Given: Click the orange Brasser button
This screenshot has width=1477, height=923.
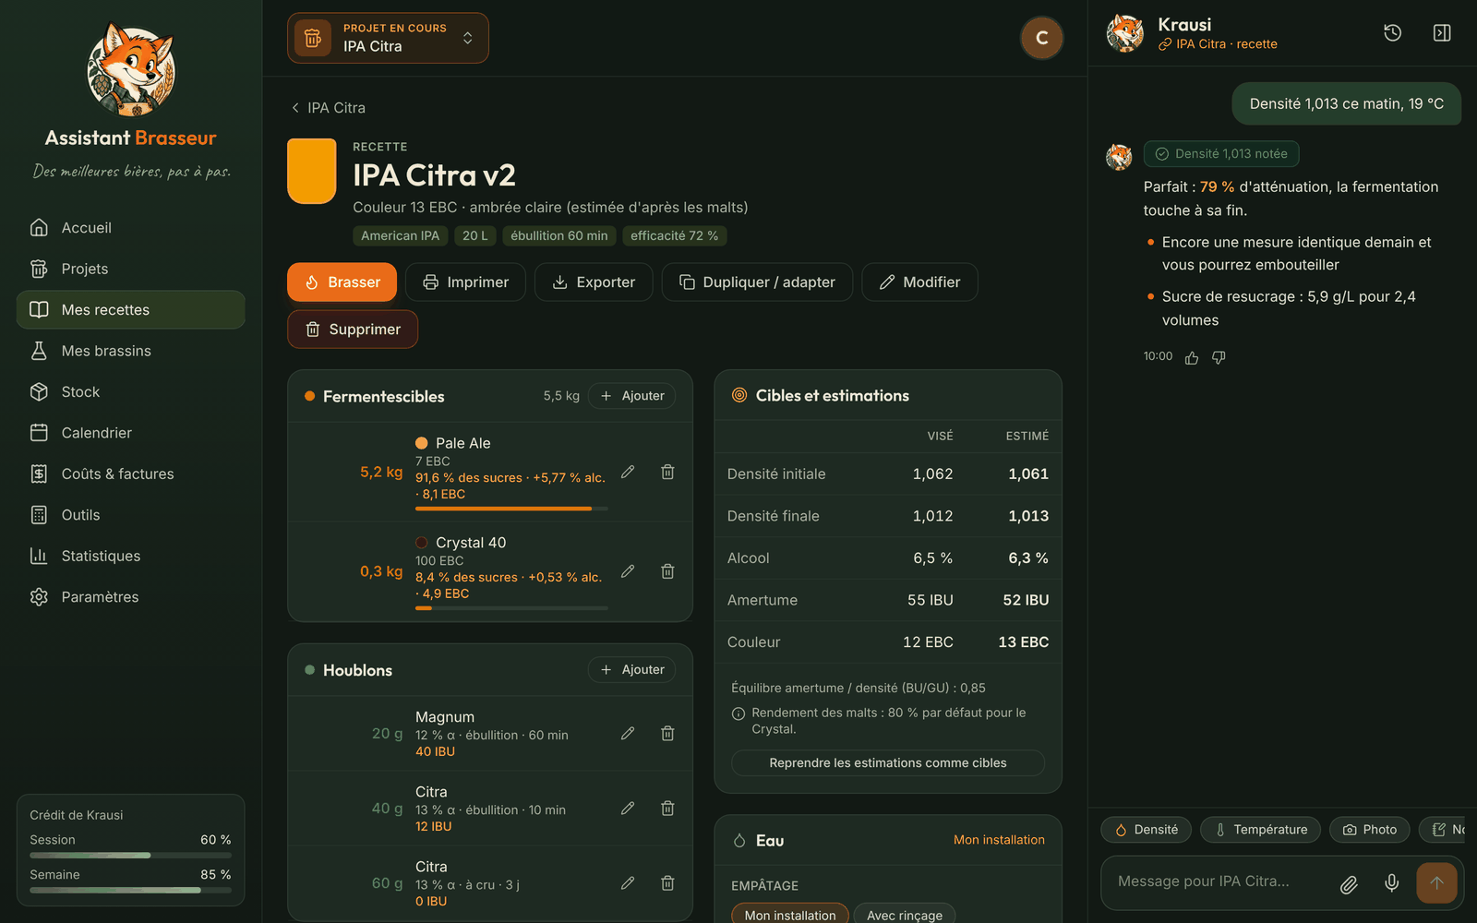Looking at the screenshot, I should tap(342, 282).
